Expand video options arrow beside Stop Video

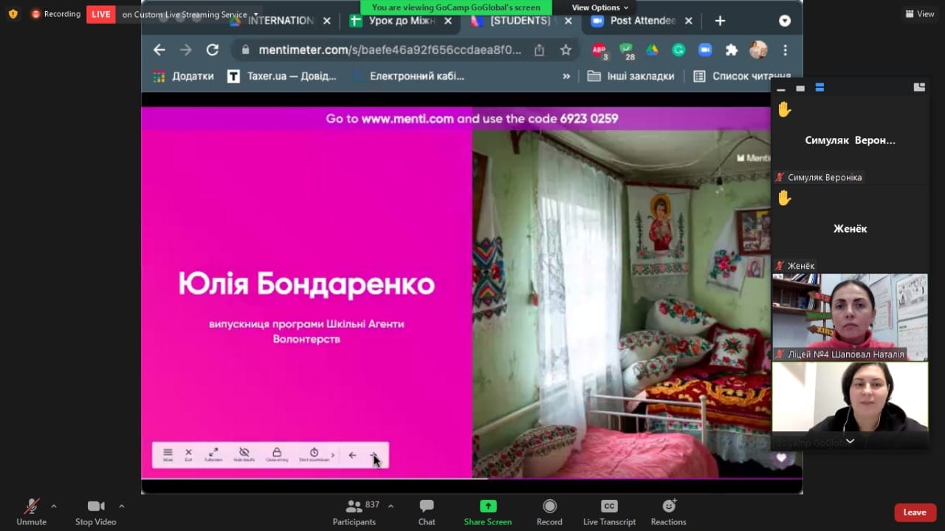tap(121, 507)
